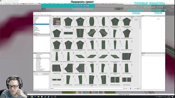Select the depot category in tree
This screenshot has height=98, width=175.
click(x=38, y=56)
